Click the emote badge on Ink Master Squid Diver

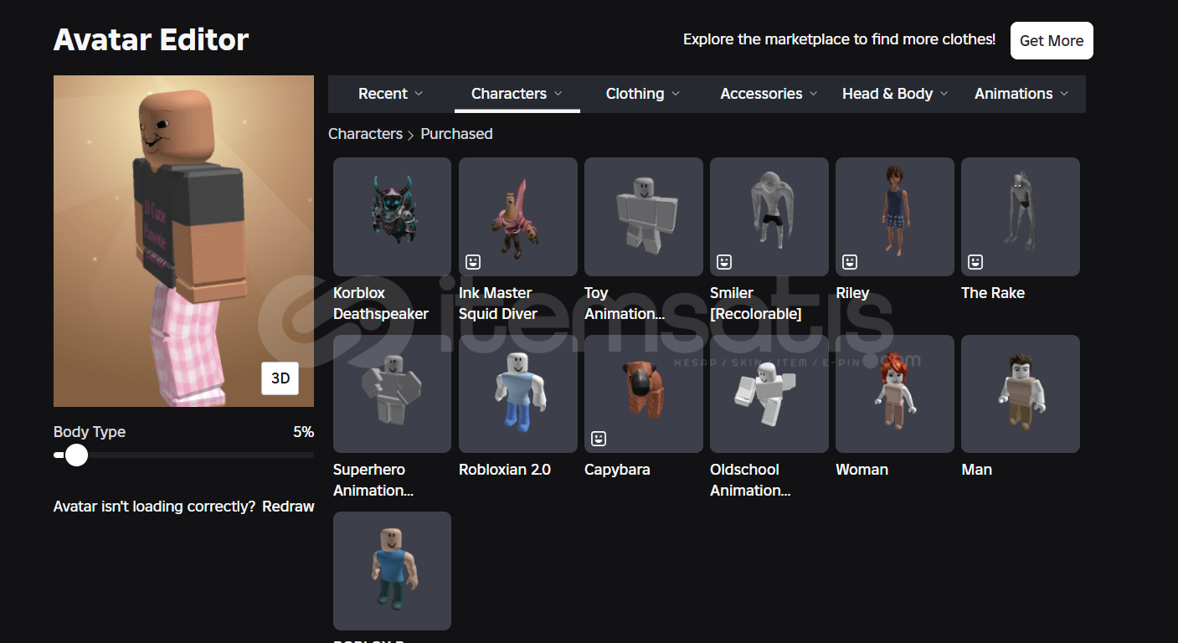point(473,262)
